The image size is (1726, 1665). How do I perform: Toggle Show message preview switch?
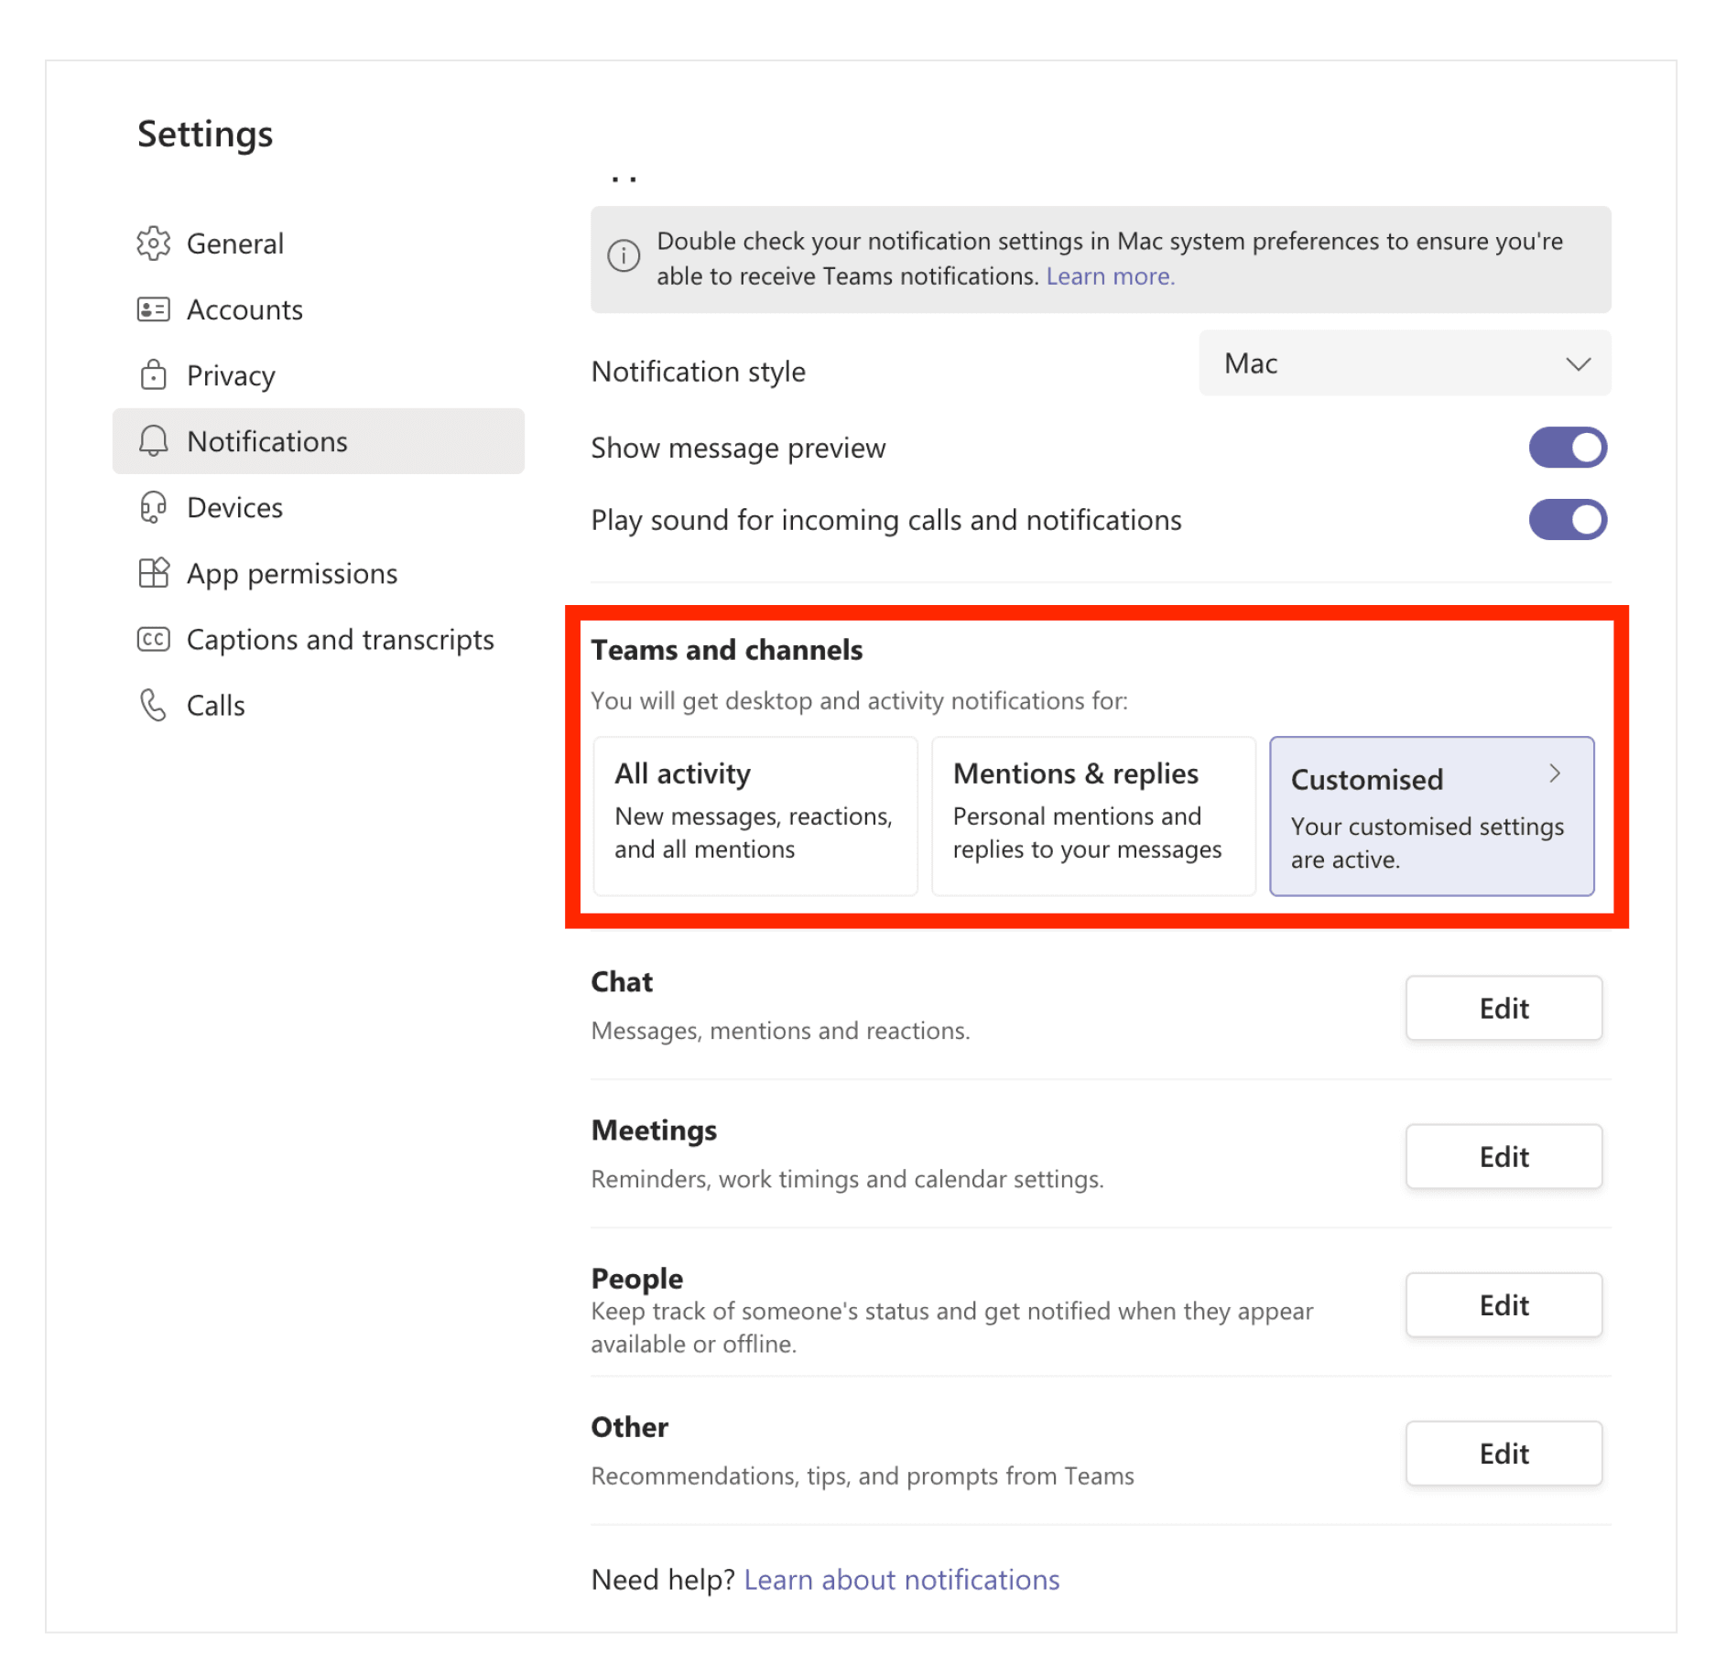(x=1567, y=448)
